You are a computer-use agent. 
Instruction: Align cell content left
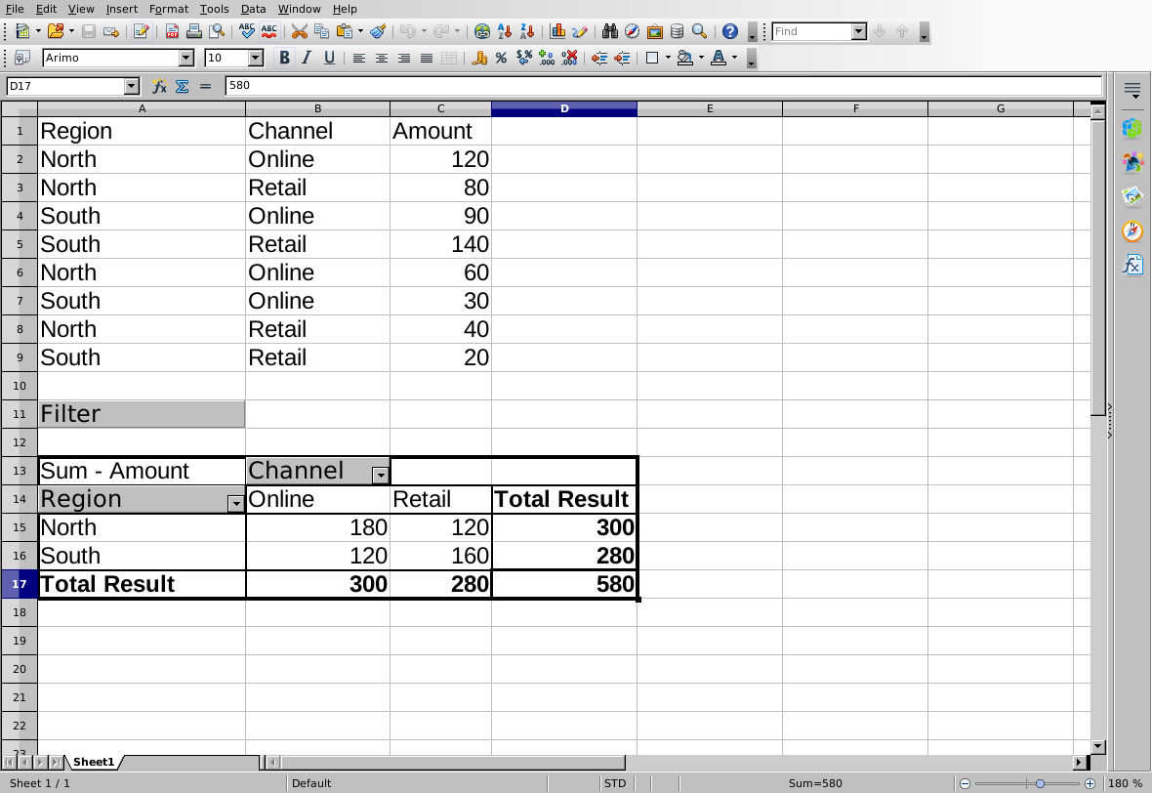(358, 58)
